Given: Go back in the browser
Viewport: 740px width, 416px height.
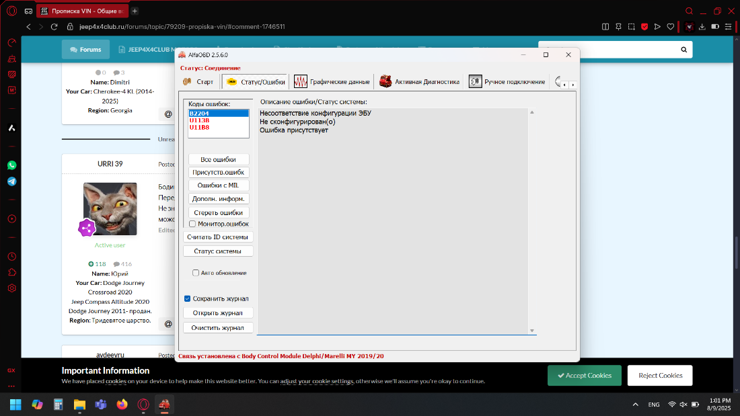Looking at the screenshot, I should pos(28,27).
